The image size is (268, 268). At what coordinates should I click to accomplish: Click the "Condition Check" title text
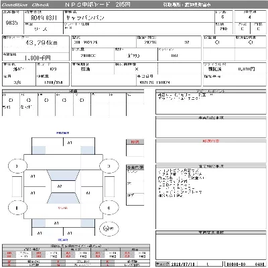pyautogui.click(x=25, y=5)
